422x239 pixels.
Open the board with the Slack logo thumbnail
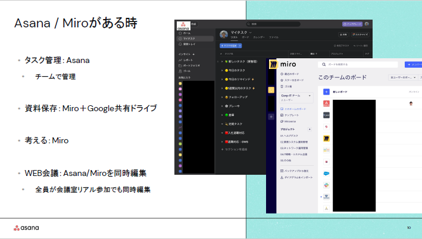coord(326,185)
